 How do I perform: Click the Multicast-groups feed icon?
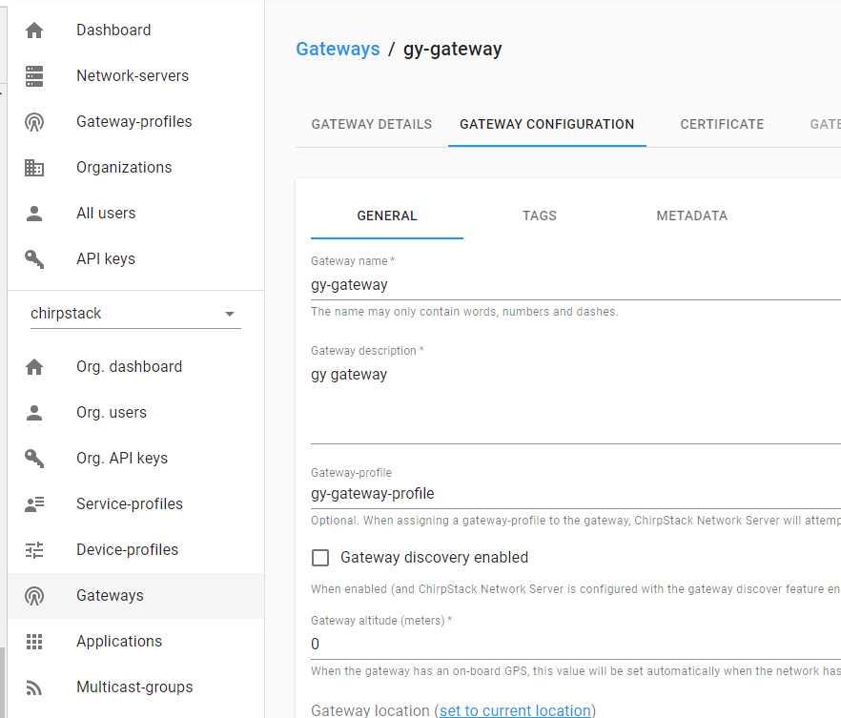tap(34, 687)
